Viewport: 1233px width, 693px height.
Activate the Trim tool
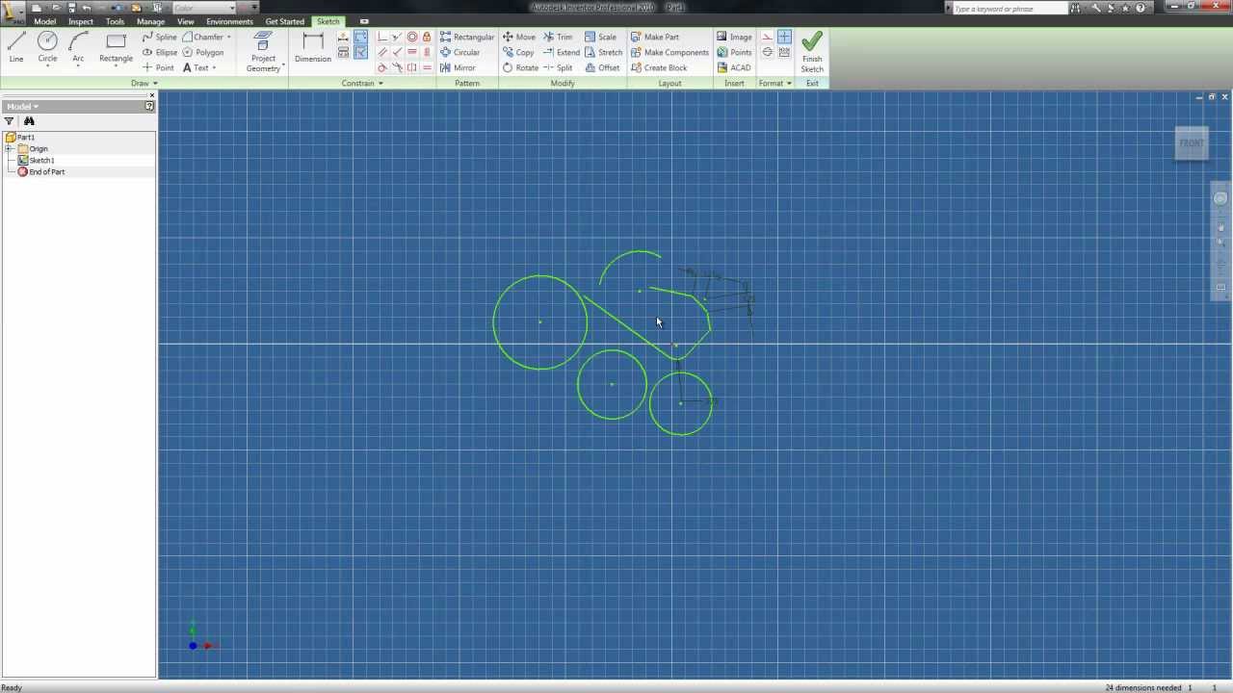tap(558, 37)
